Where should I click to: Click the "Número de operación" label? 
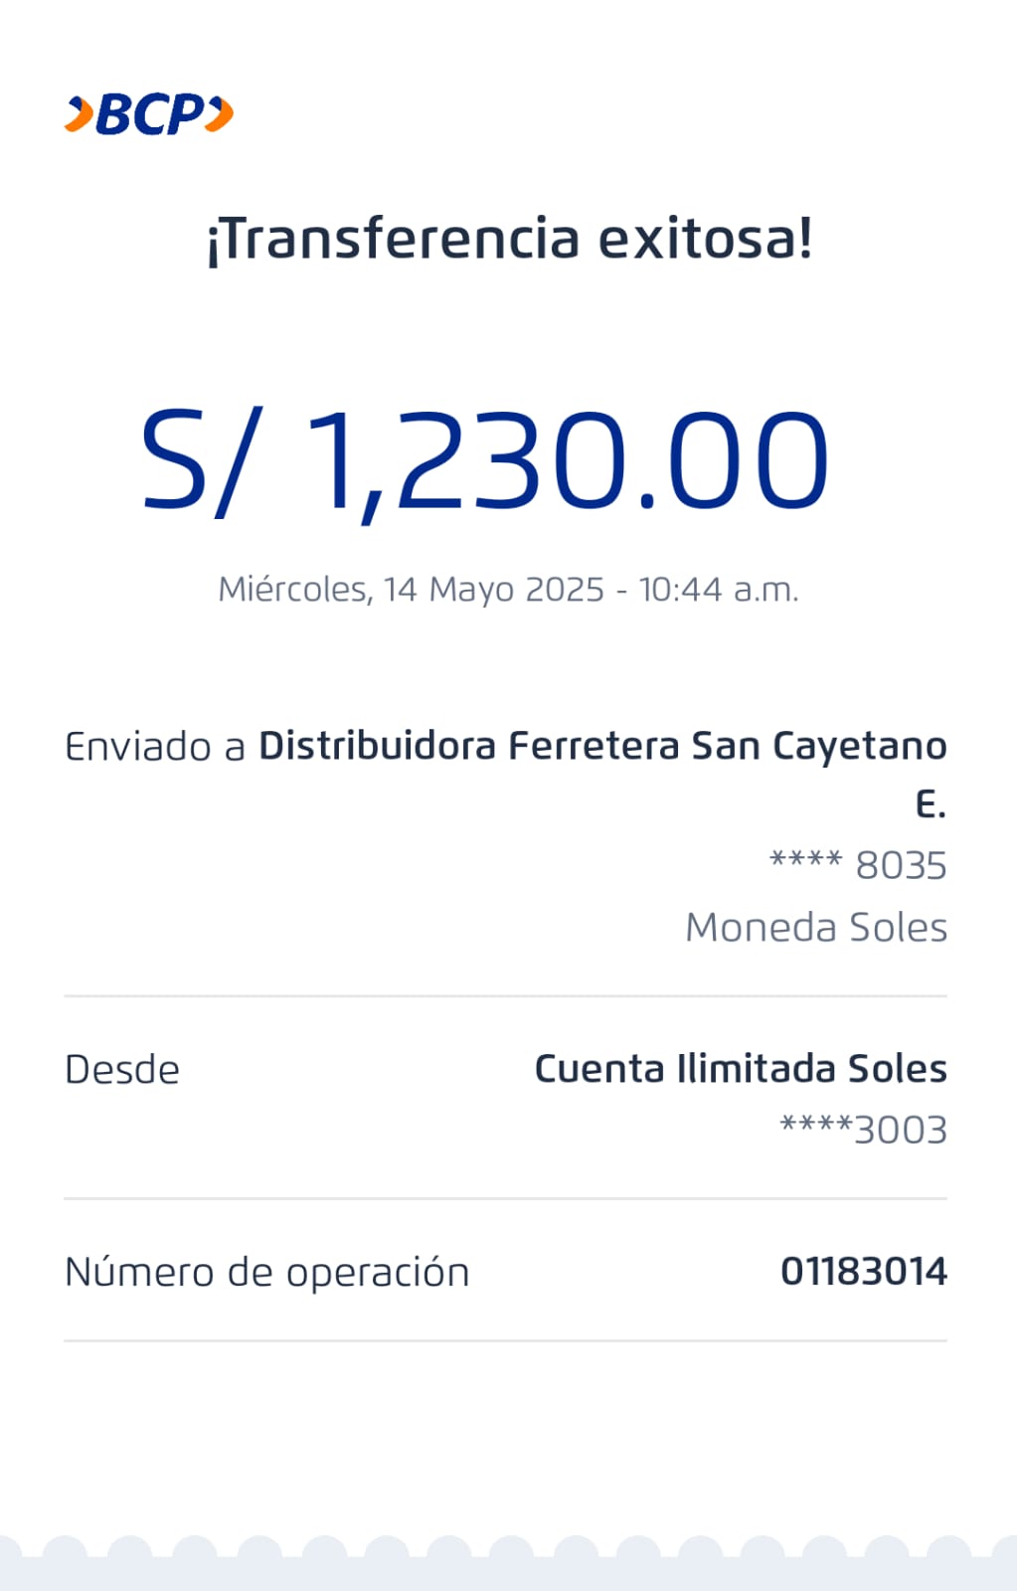(266, 1273)
